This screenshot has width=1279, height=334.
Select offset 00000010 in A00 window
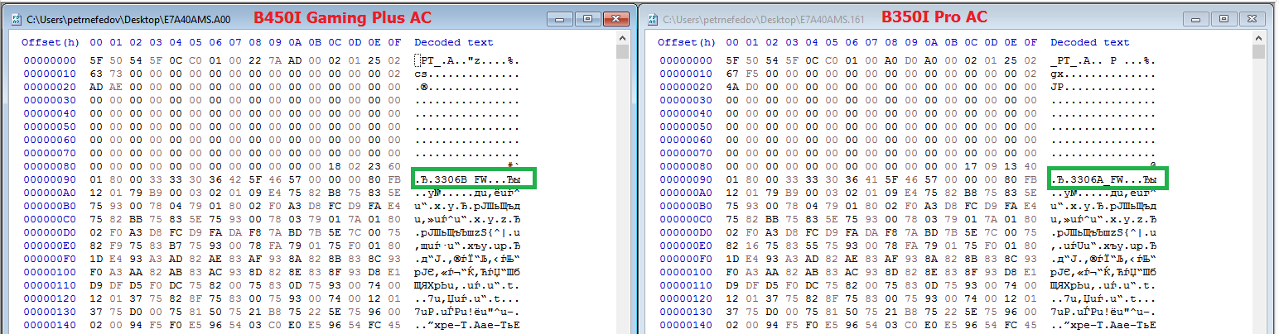pos(50,74)
